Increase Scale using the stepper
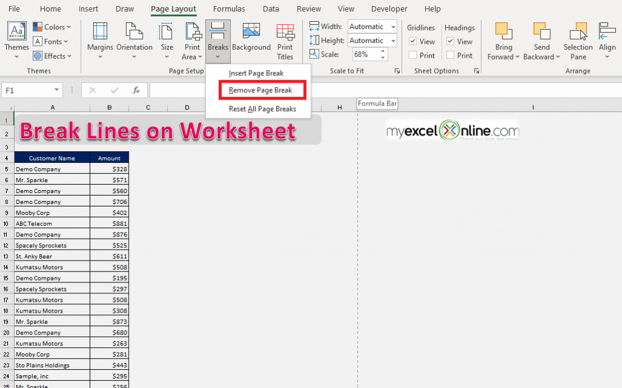 point(383,51)
